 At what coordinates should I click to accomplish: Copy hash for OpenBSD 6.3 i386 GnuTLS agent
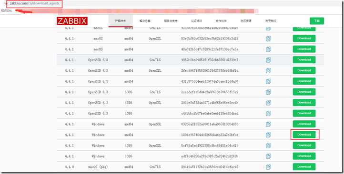[268, 92]
